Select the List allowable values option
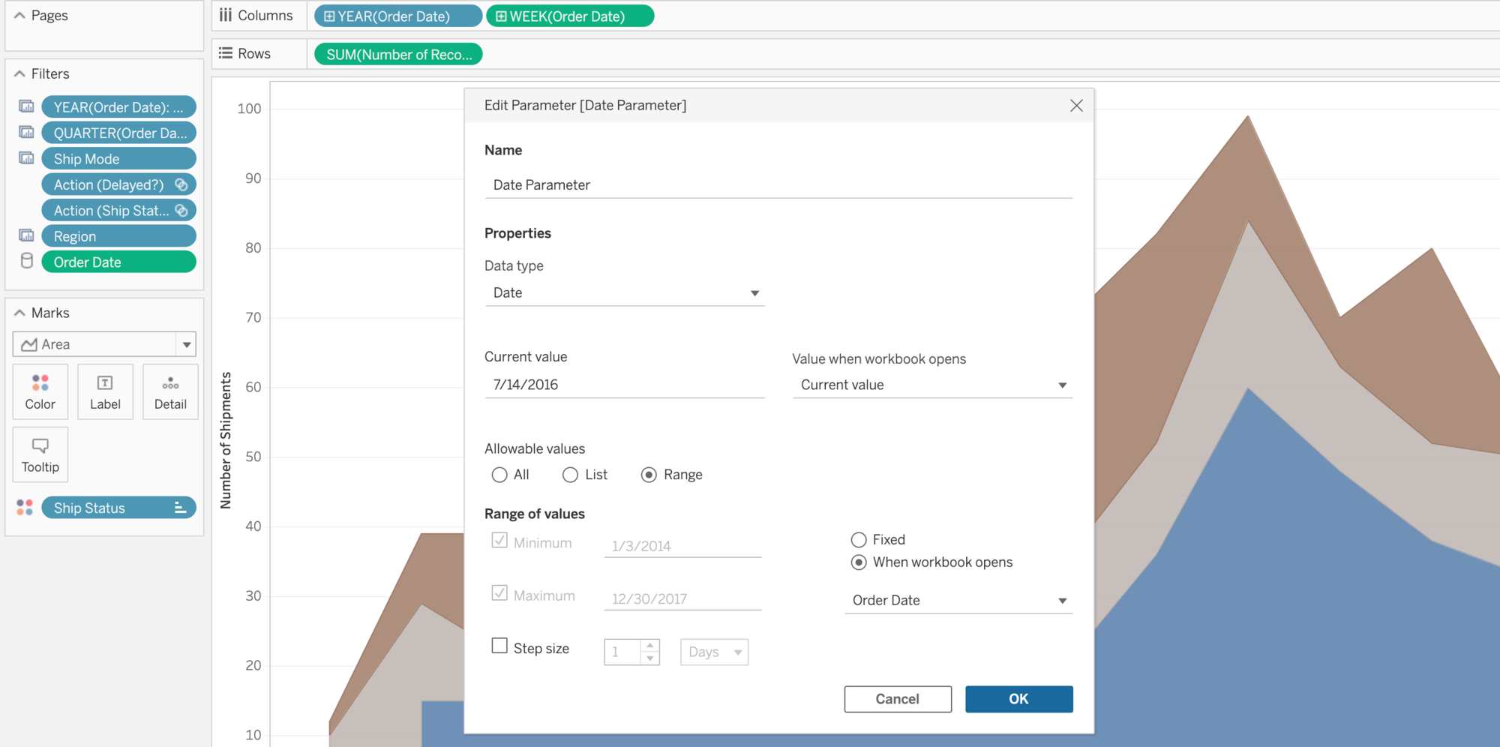1500x747 pixels. click(x=570, y=475)
